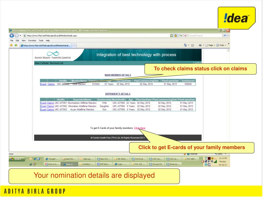Toggle the Favorites Center with the gold star icon
This screenshot has width=263, height=197.
[11, 45]
